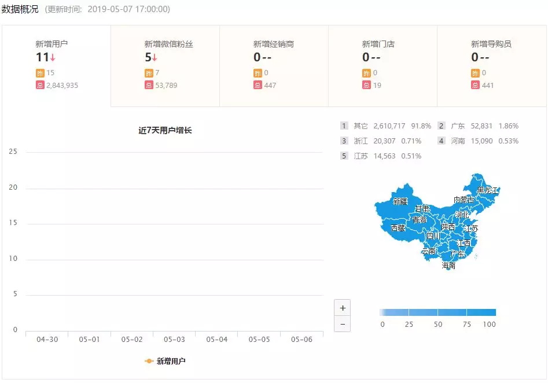Screen dimensions: 548x383
Task: Select the 新增用户 stats tab
Action: pyautogui.click(x=57, y=66)
